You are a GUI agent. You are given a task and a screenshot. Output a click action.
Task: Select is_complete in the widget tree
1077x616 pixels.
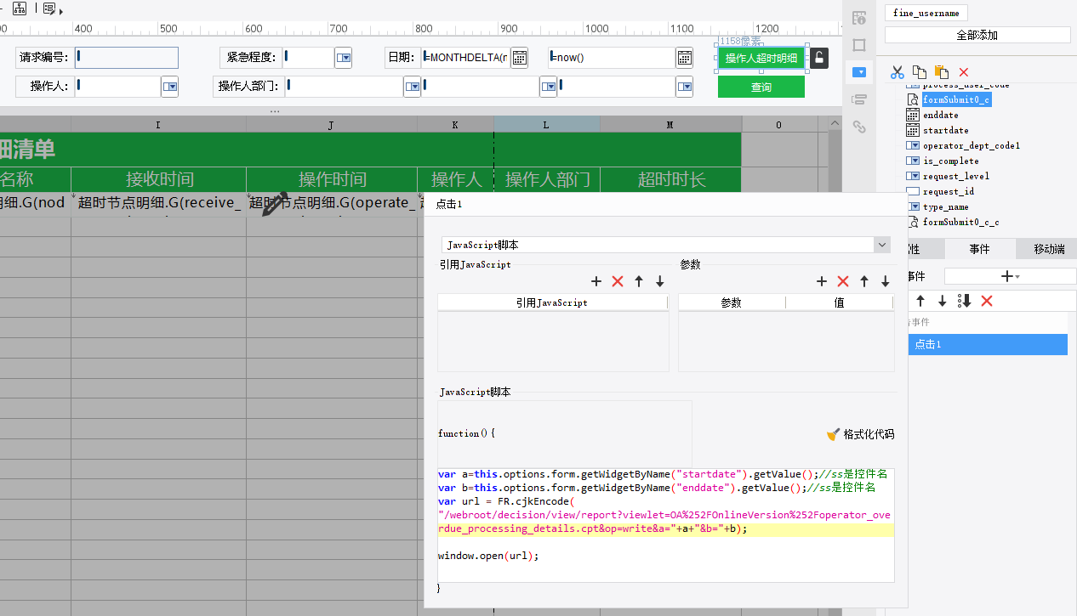click(951, 161)
